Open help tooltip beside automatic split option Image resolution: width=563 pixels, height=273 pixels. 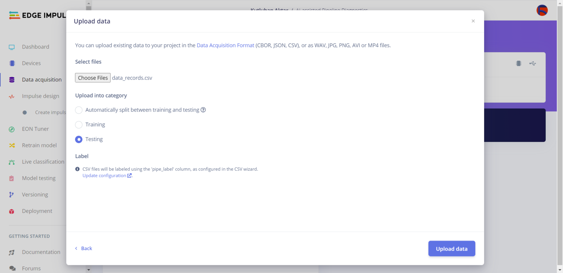[x=203, y=110]
